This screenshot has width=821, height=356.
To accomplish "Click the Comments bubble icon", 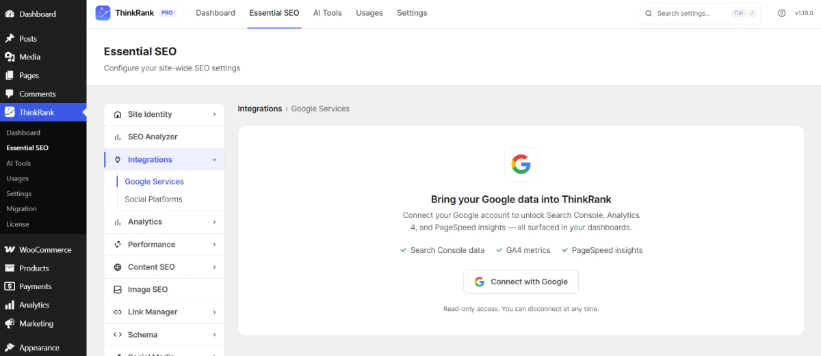I will coord(10,94).
